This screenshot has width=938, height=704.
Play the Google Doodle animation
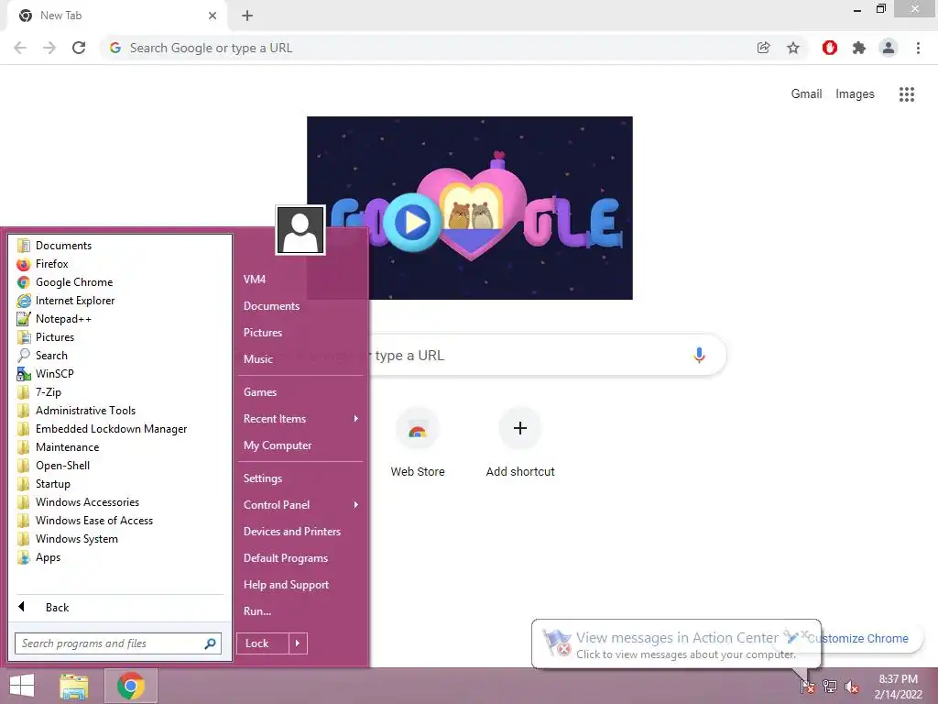tap(413, 222)
